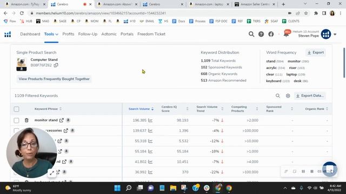Show search volume graph for 196,385
Image resolution: width=346 pixels, height=194 pixels.
point(150,120)
